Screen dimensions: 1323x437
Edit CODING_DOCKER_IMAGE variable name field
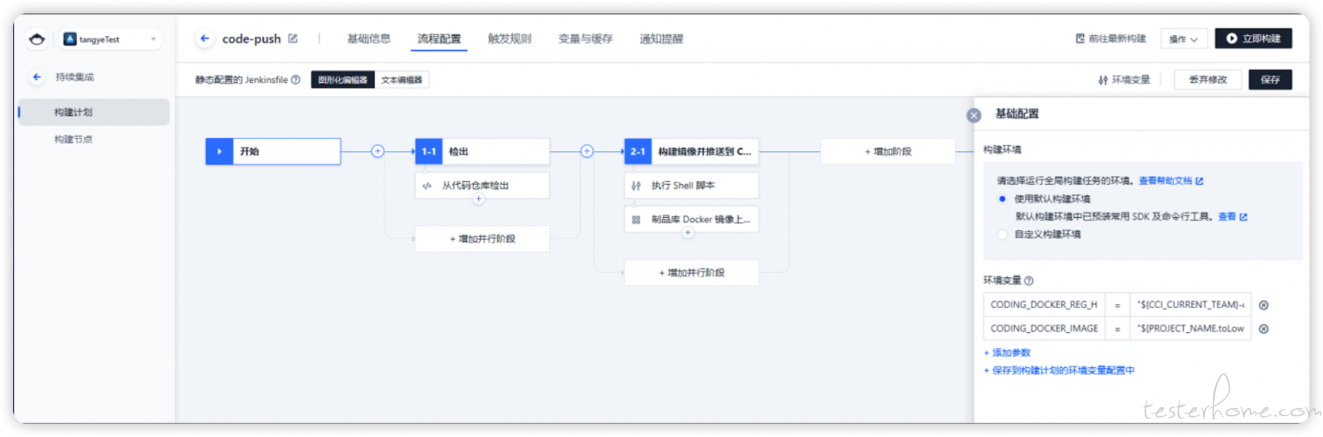(x=1044, y=329)
